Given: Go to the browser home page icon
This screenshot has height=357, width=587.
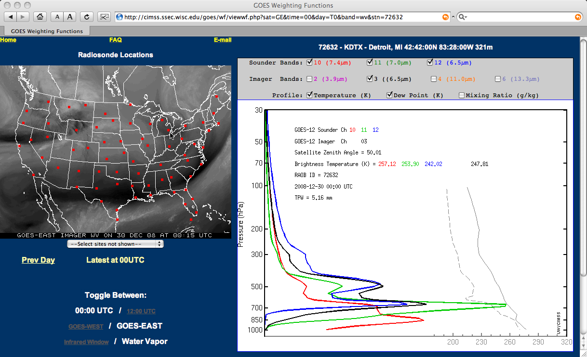Looking at the screenshot, I should 40,17.
